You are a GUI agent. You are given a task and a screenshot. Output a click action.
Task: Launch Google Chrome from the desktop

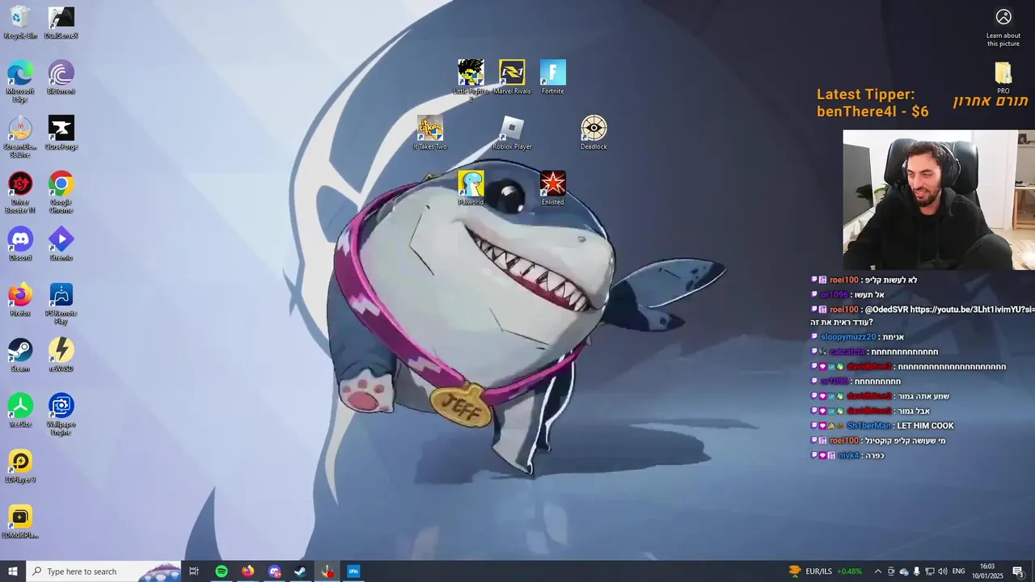coord(61,192)
